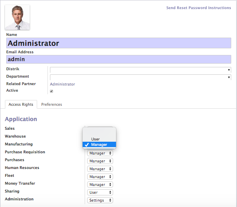Viewport: 237px width, 207px height.
Task: Open the Distrik dropdown arrow
Action: [229, 70]
